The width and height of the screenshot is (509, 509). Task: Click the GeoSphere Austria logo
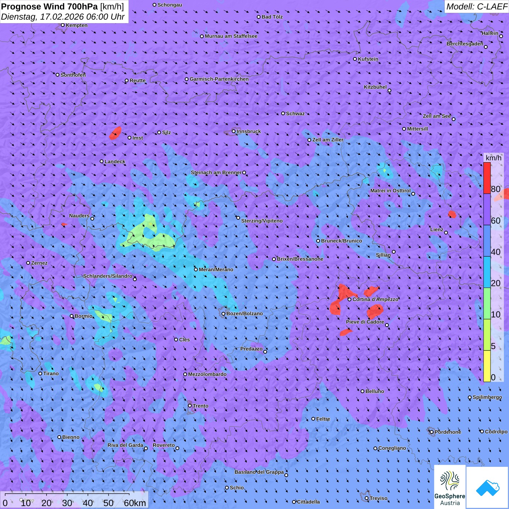click(x=450, y=487)
